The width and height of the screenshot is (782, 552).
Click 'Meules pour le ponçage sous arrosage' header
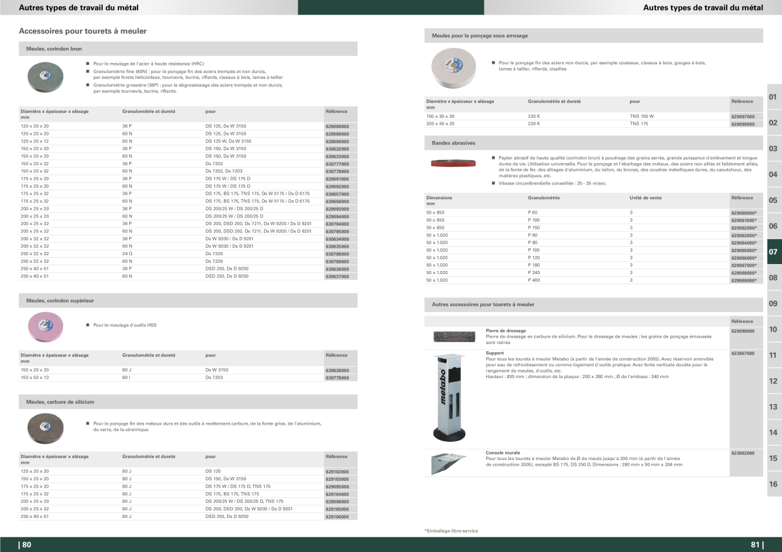click(x=593, y=36)
